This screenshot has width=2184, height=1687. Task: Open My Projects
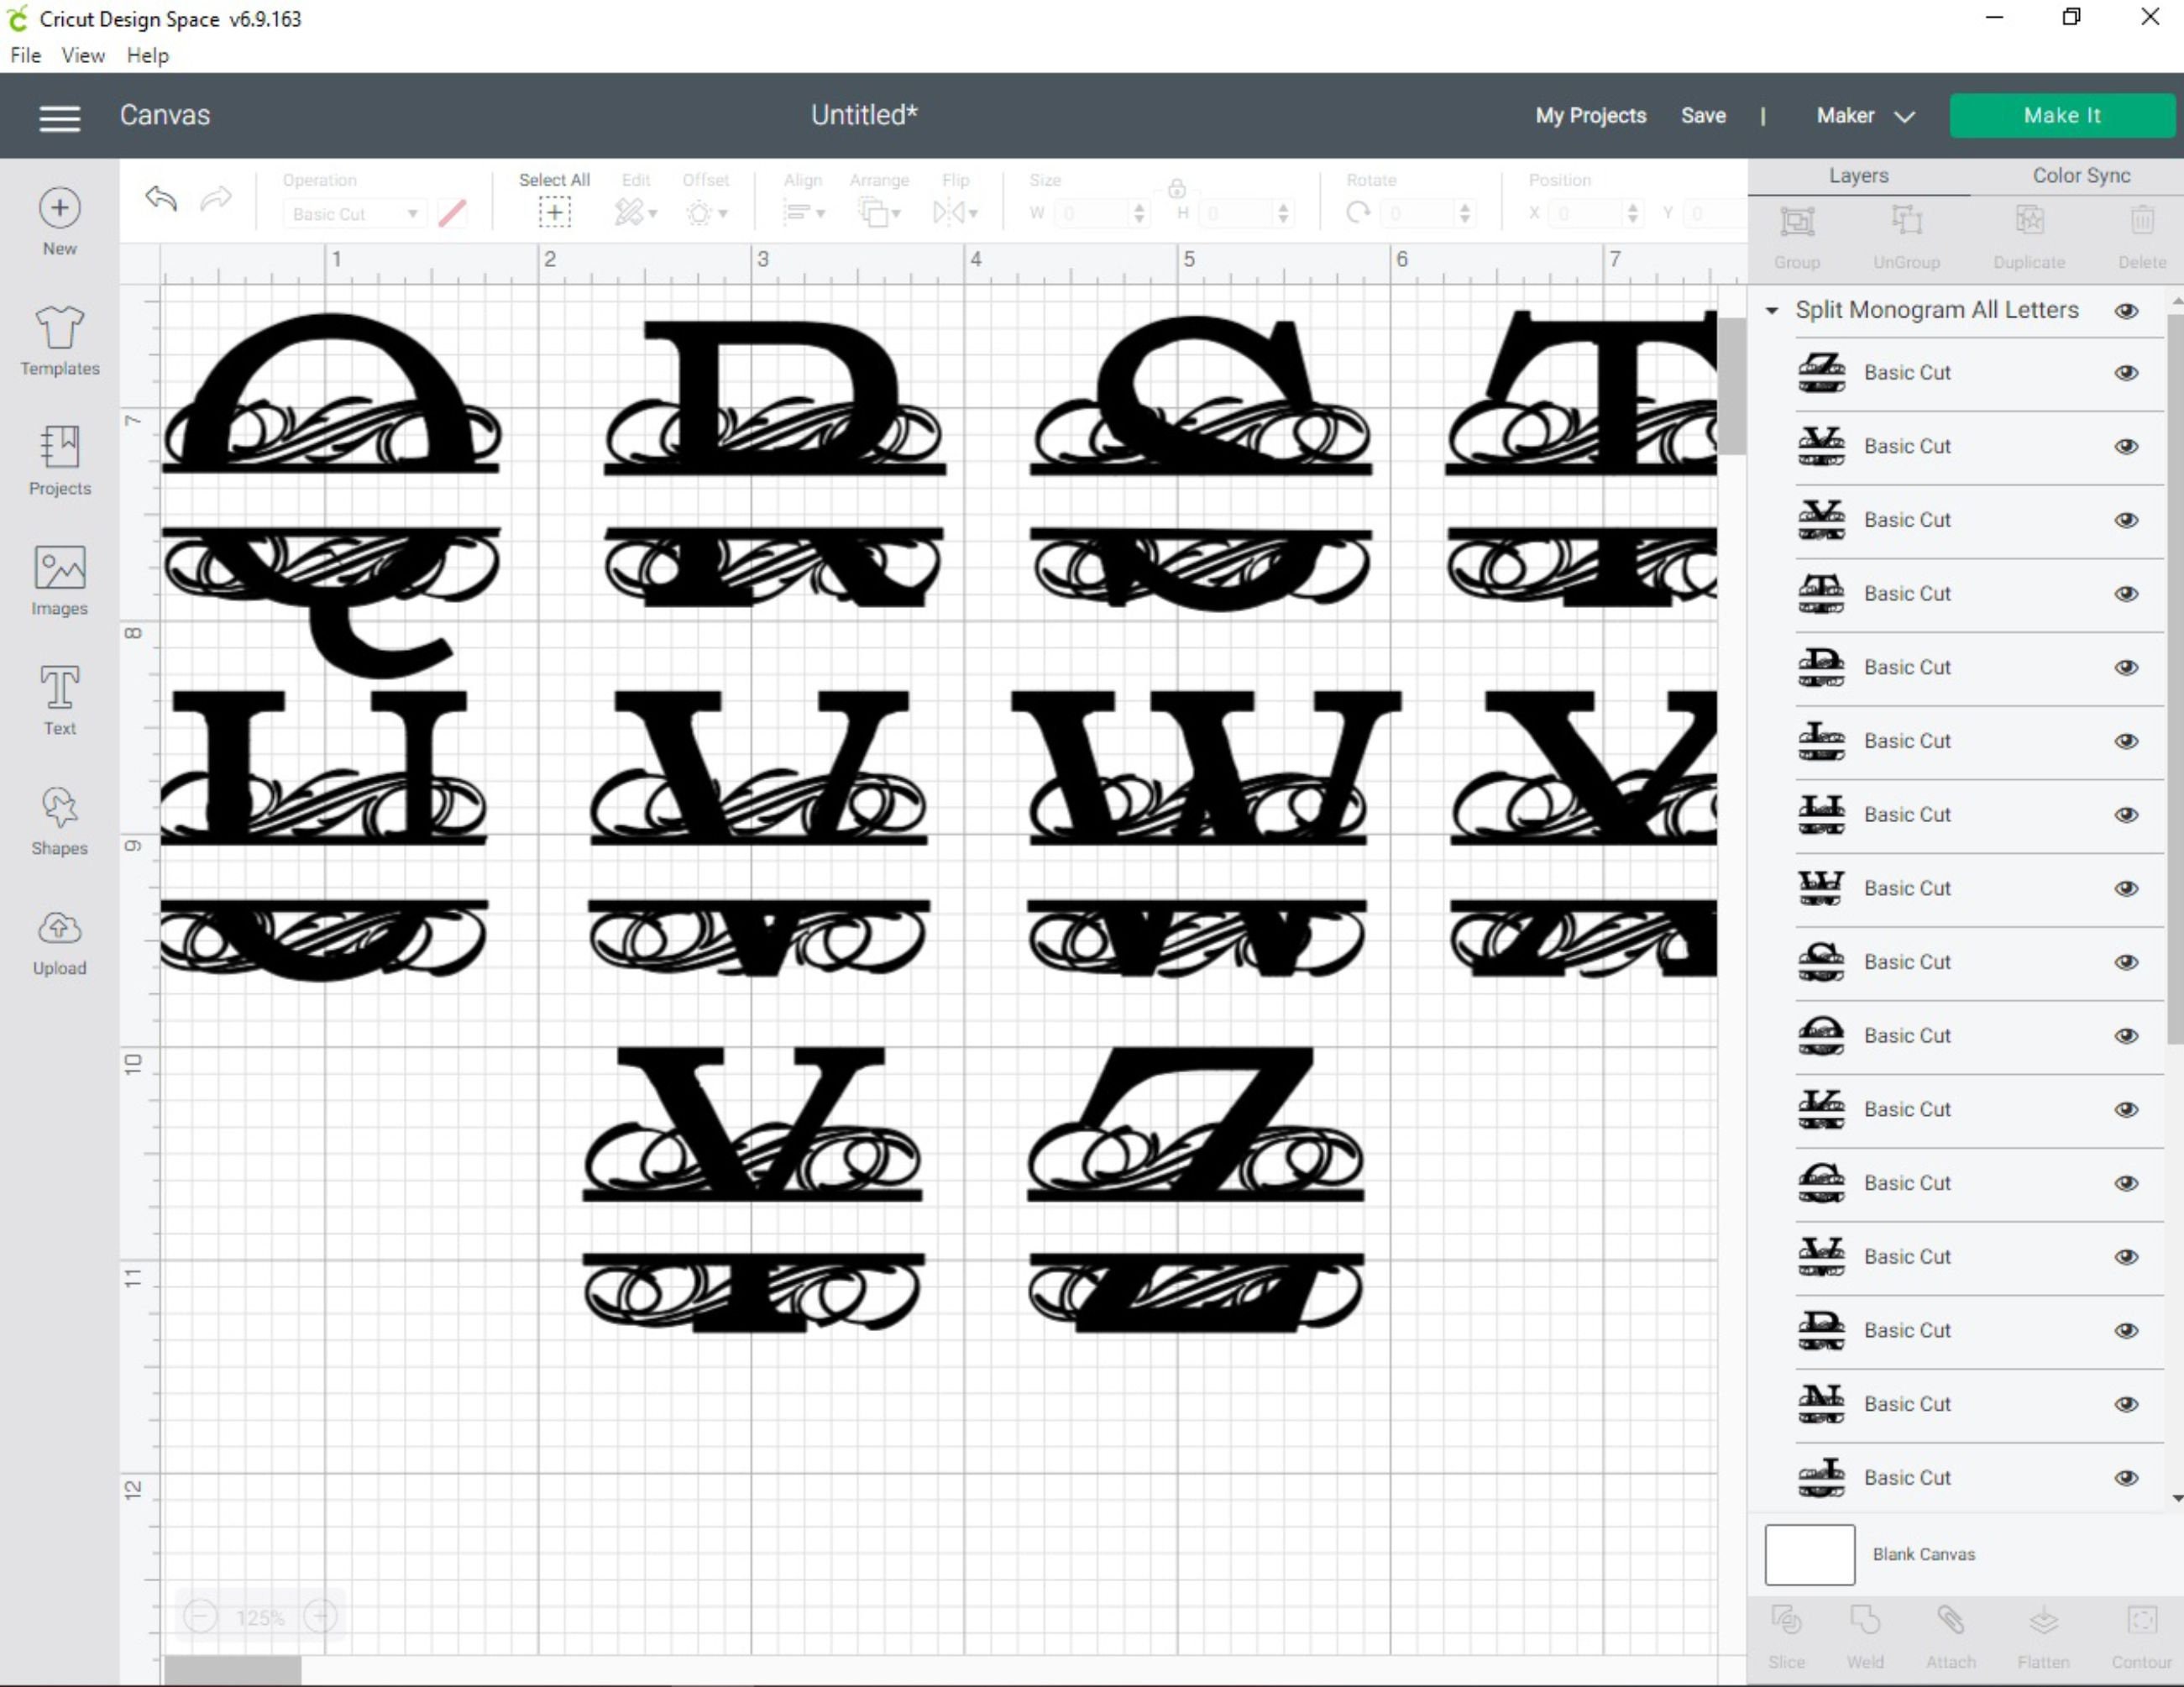click(x=1589, y=115)
